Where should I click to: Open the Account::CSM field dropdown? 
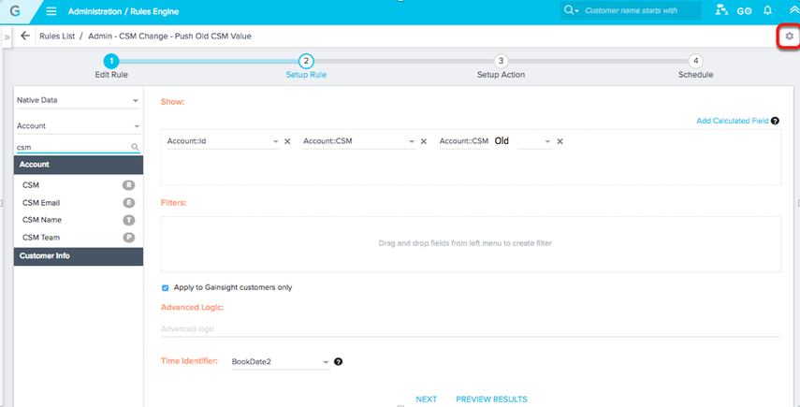(359, 141)
